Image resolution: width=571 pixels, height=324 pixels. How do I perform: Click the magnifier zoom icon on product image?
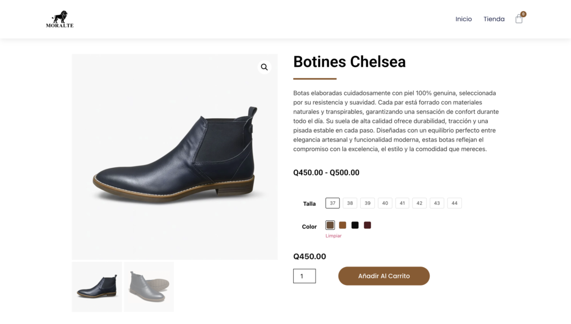coord(264,67)
